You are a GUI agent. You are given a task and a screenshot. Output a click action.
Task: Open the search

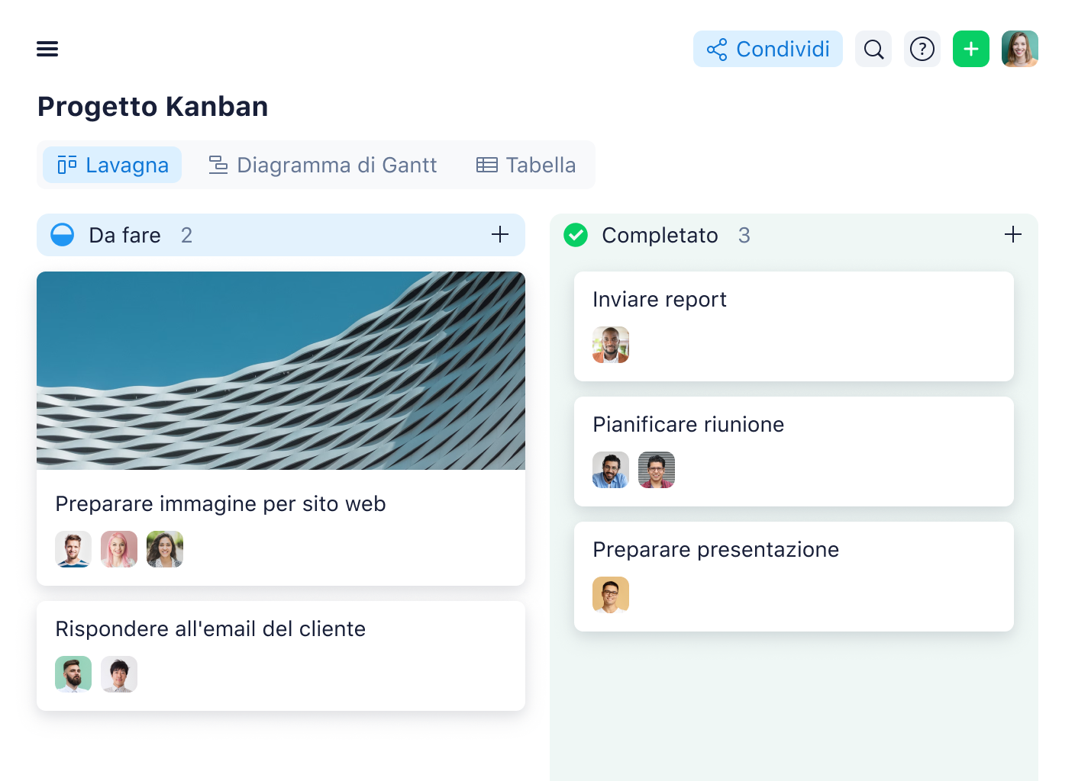(873, 49)
